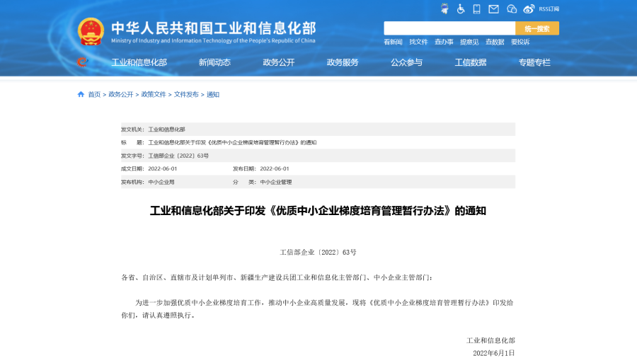637x358 pixels.
Task: Open the 要投诉 quick link
Action: click(x=520, y=42)
